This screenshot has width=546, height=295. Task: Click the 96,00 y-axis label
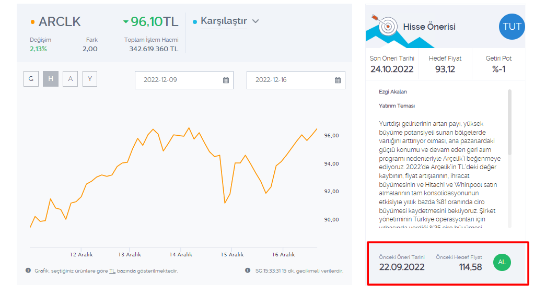[x=331, y=136]
